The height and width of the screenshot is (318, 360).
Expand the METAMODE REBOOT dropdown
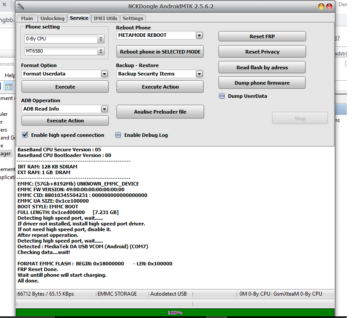tap(199, 35)
